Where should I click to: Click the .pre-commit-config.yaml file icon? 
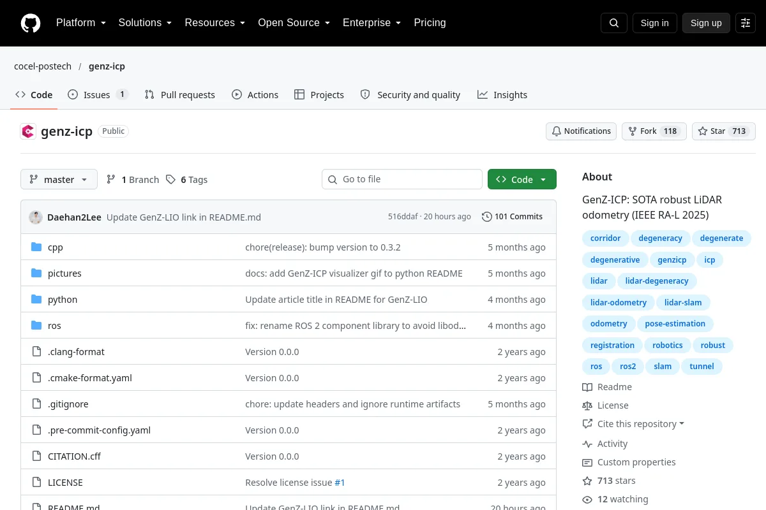[x=36, y=430]
